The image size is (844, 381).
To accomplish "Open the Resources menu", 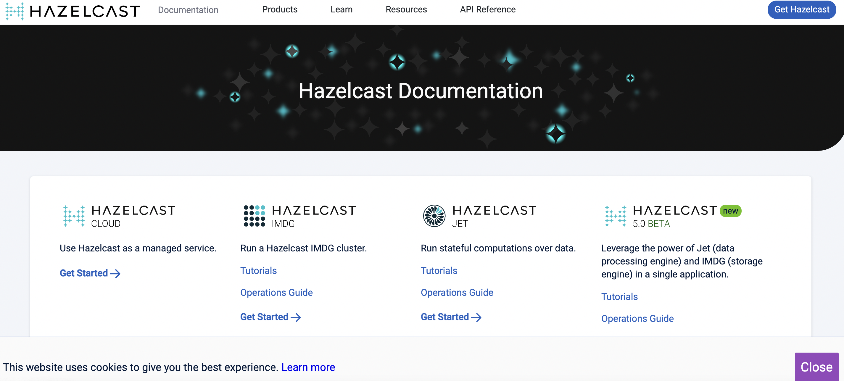I will (x=406, y=9).
